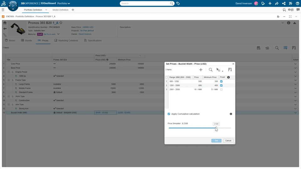Add a new range row in dialog
This screenshot has height=169, width=301.
coord(201,70)
